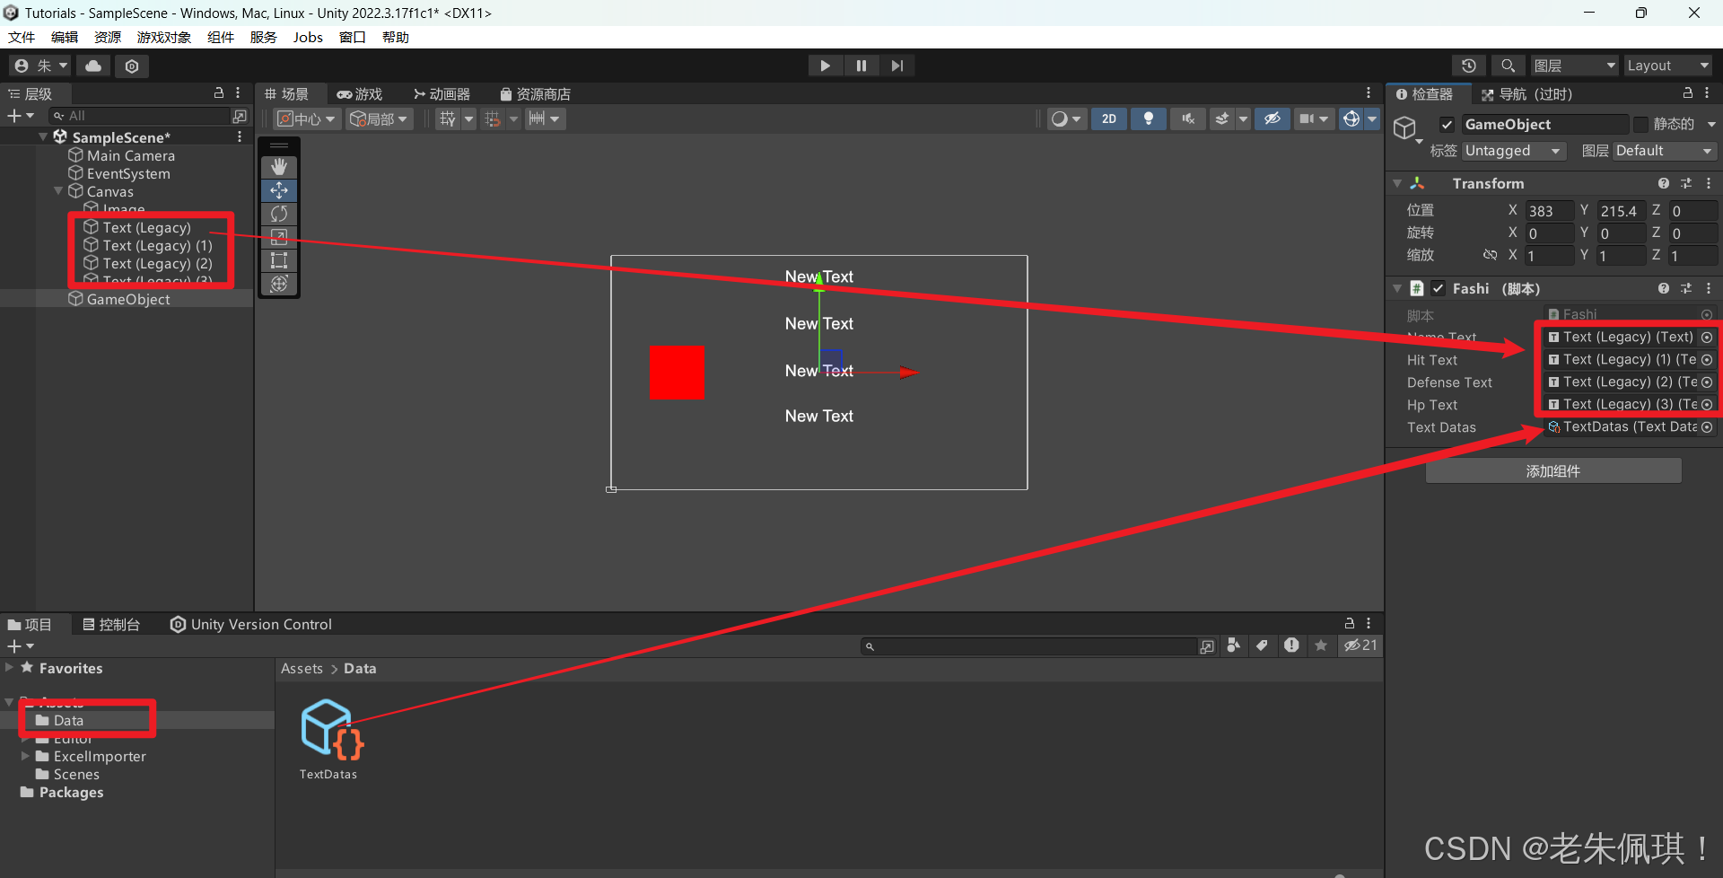Switch to the 游戏 tab
1723x878 pixels.
click(x=360, y=94)
